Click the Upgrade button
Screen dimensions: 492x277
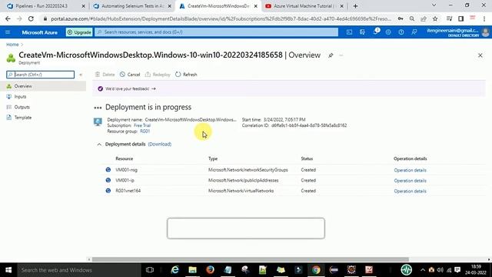pyautogui.click(x=79, y=32)
